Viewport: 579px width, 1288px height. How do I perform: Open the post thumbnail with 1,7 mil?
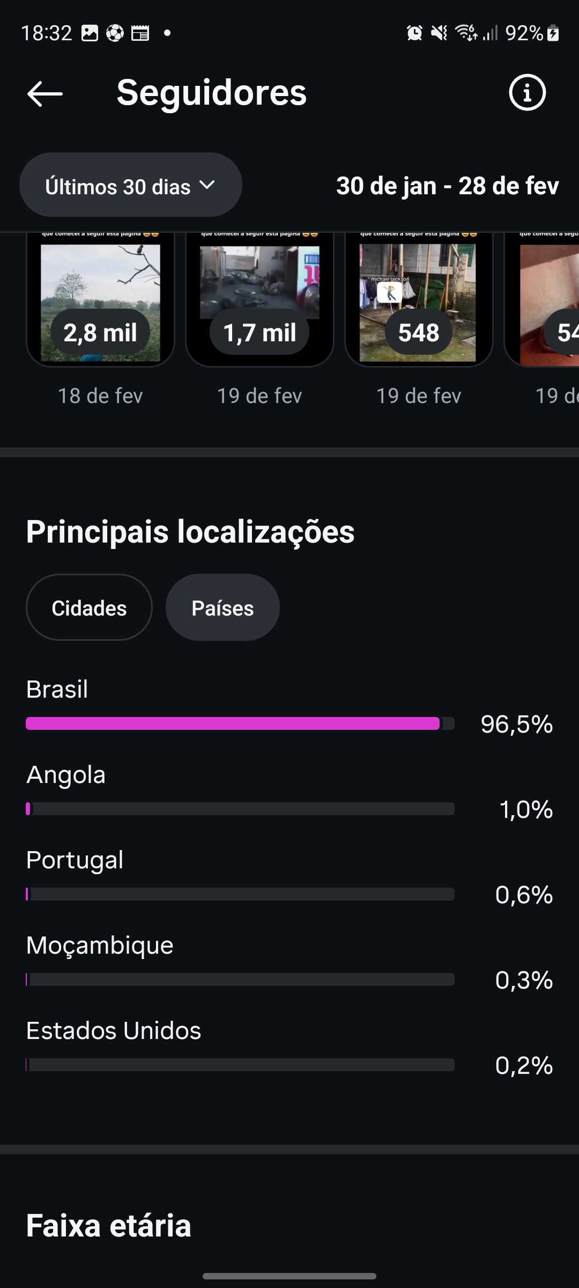click(259, 301)
